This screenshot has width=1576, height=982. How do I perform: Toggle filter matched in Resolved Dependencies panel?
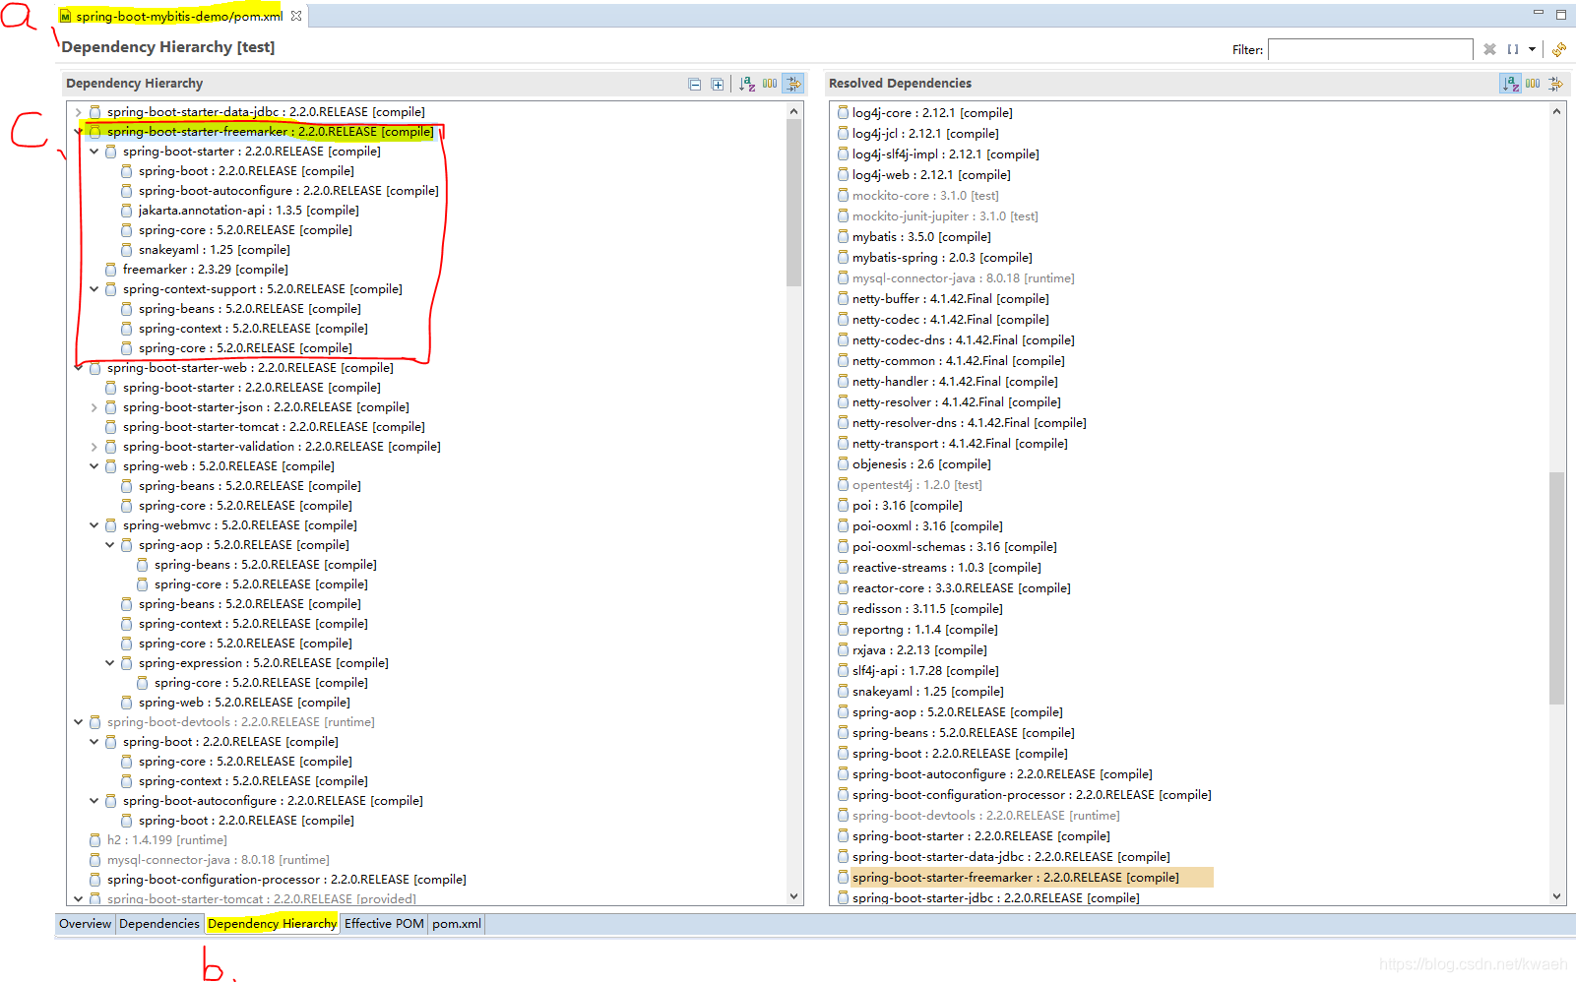(1555, 84)
